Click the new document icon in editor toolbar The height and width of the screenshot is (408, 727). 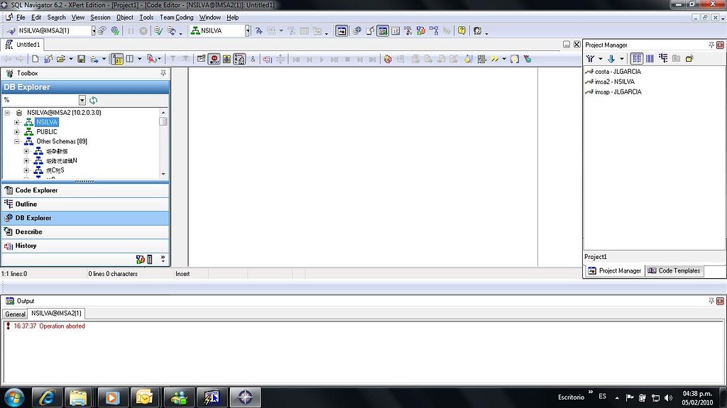35,59
